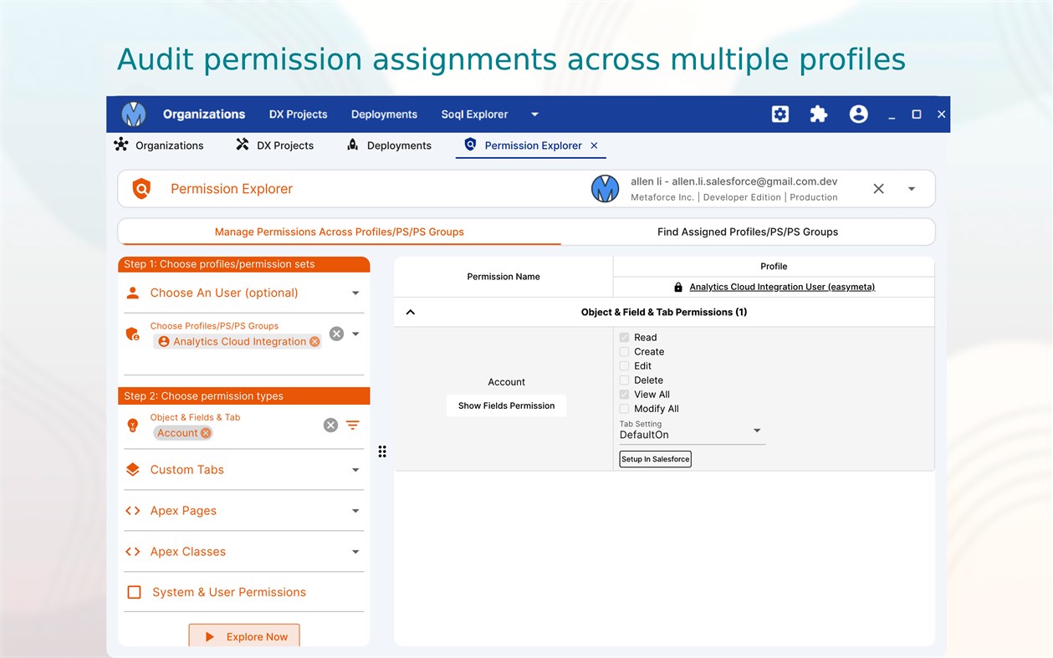This screenshot has height=658, width=1053.
Task: Click the Apex Pages code icon
Action: [132, 511]
